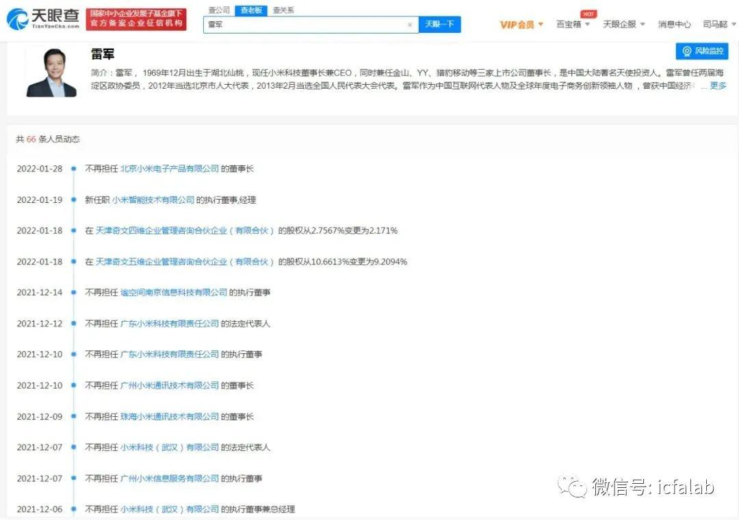739x520 pixels.
Task: Open 广州小米通讯技术有限公司 link
Action: (x=170, y=385)
